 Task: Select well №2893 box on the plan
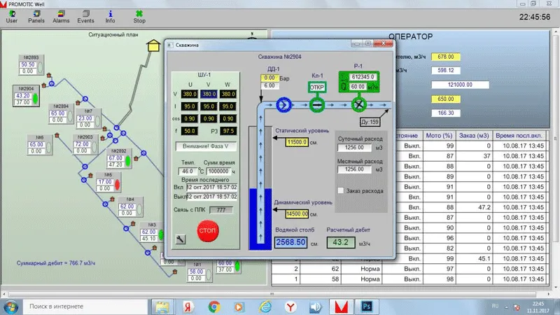pos(31,64)
